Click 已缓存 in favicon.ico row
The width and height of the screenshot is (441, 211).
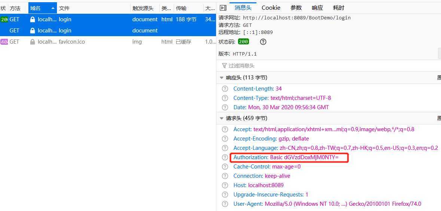pyautogui.click(x=183, y=42)
